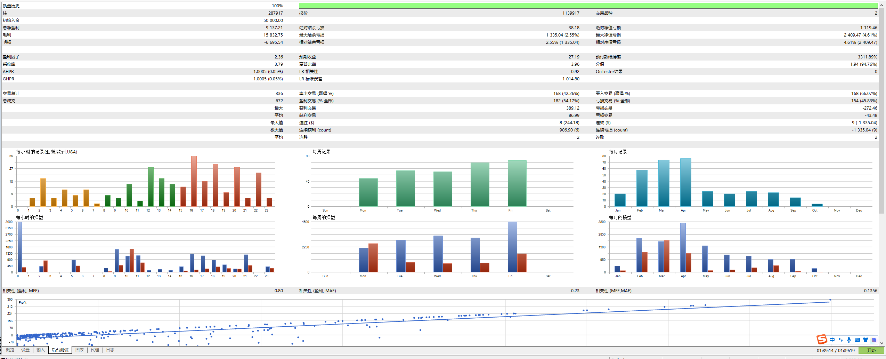Open the Sogou toolbox grid icon
This screenshot has width=886, height=359.
click(874, 340)
